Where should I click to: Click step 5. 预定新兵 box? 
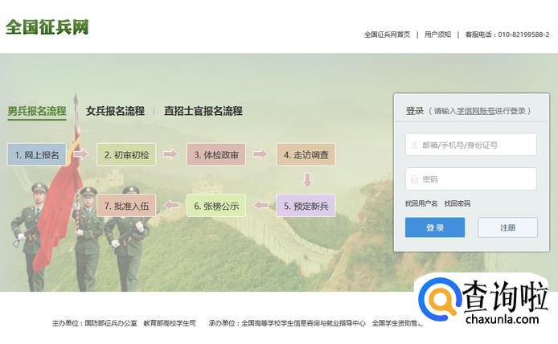[306, 206]
